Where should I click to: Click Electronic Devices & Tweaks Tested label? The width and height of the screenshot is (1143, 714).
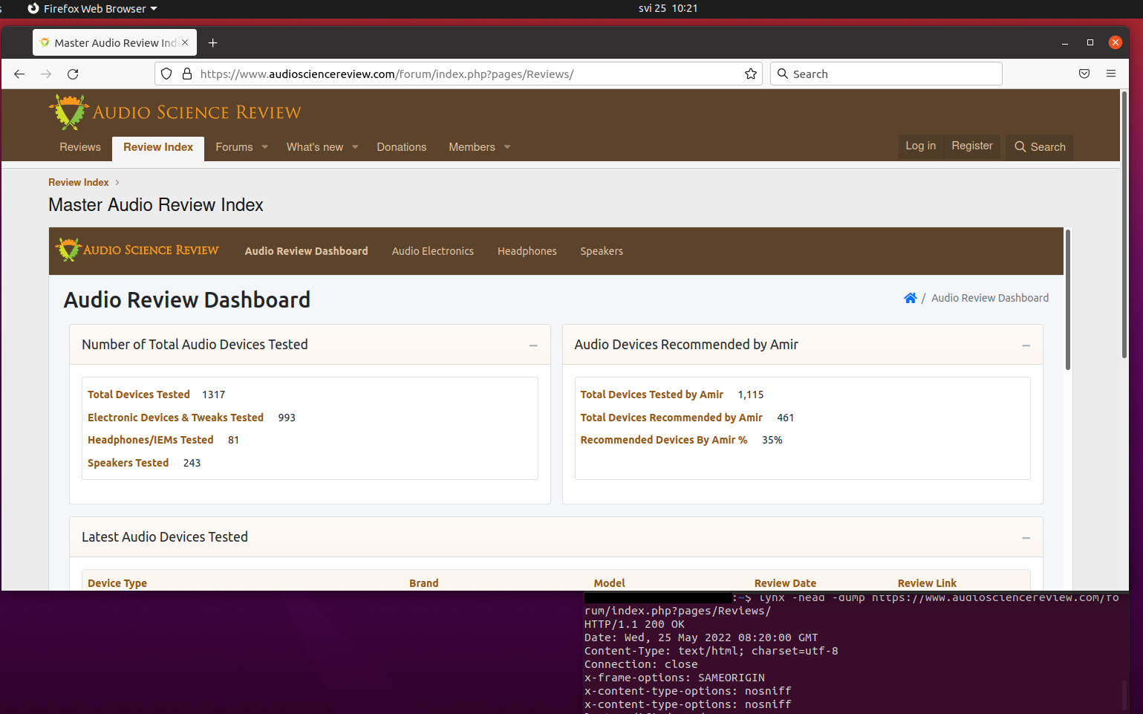pos(175,418)
